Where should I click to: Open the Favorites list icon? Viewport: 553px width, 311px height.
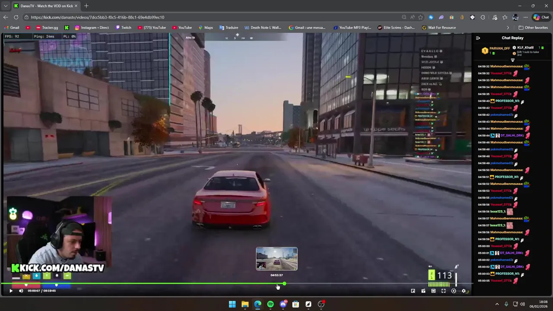tap(505, 17)
